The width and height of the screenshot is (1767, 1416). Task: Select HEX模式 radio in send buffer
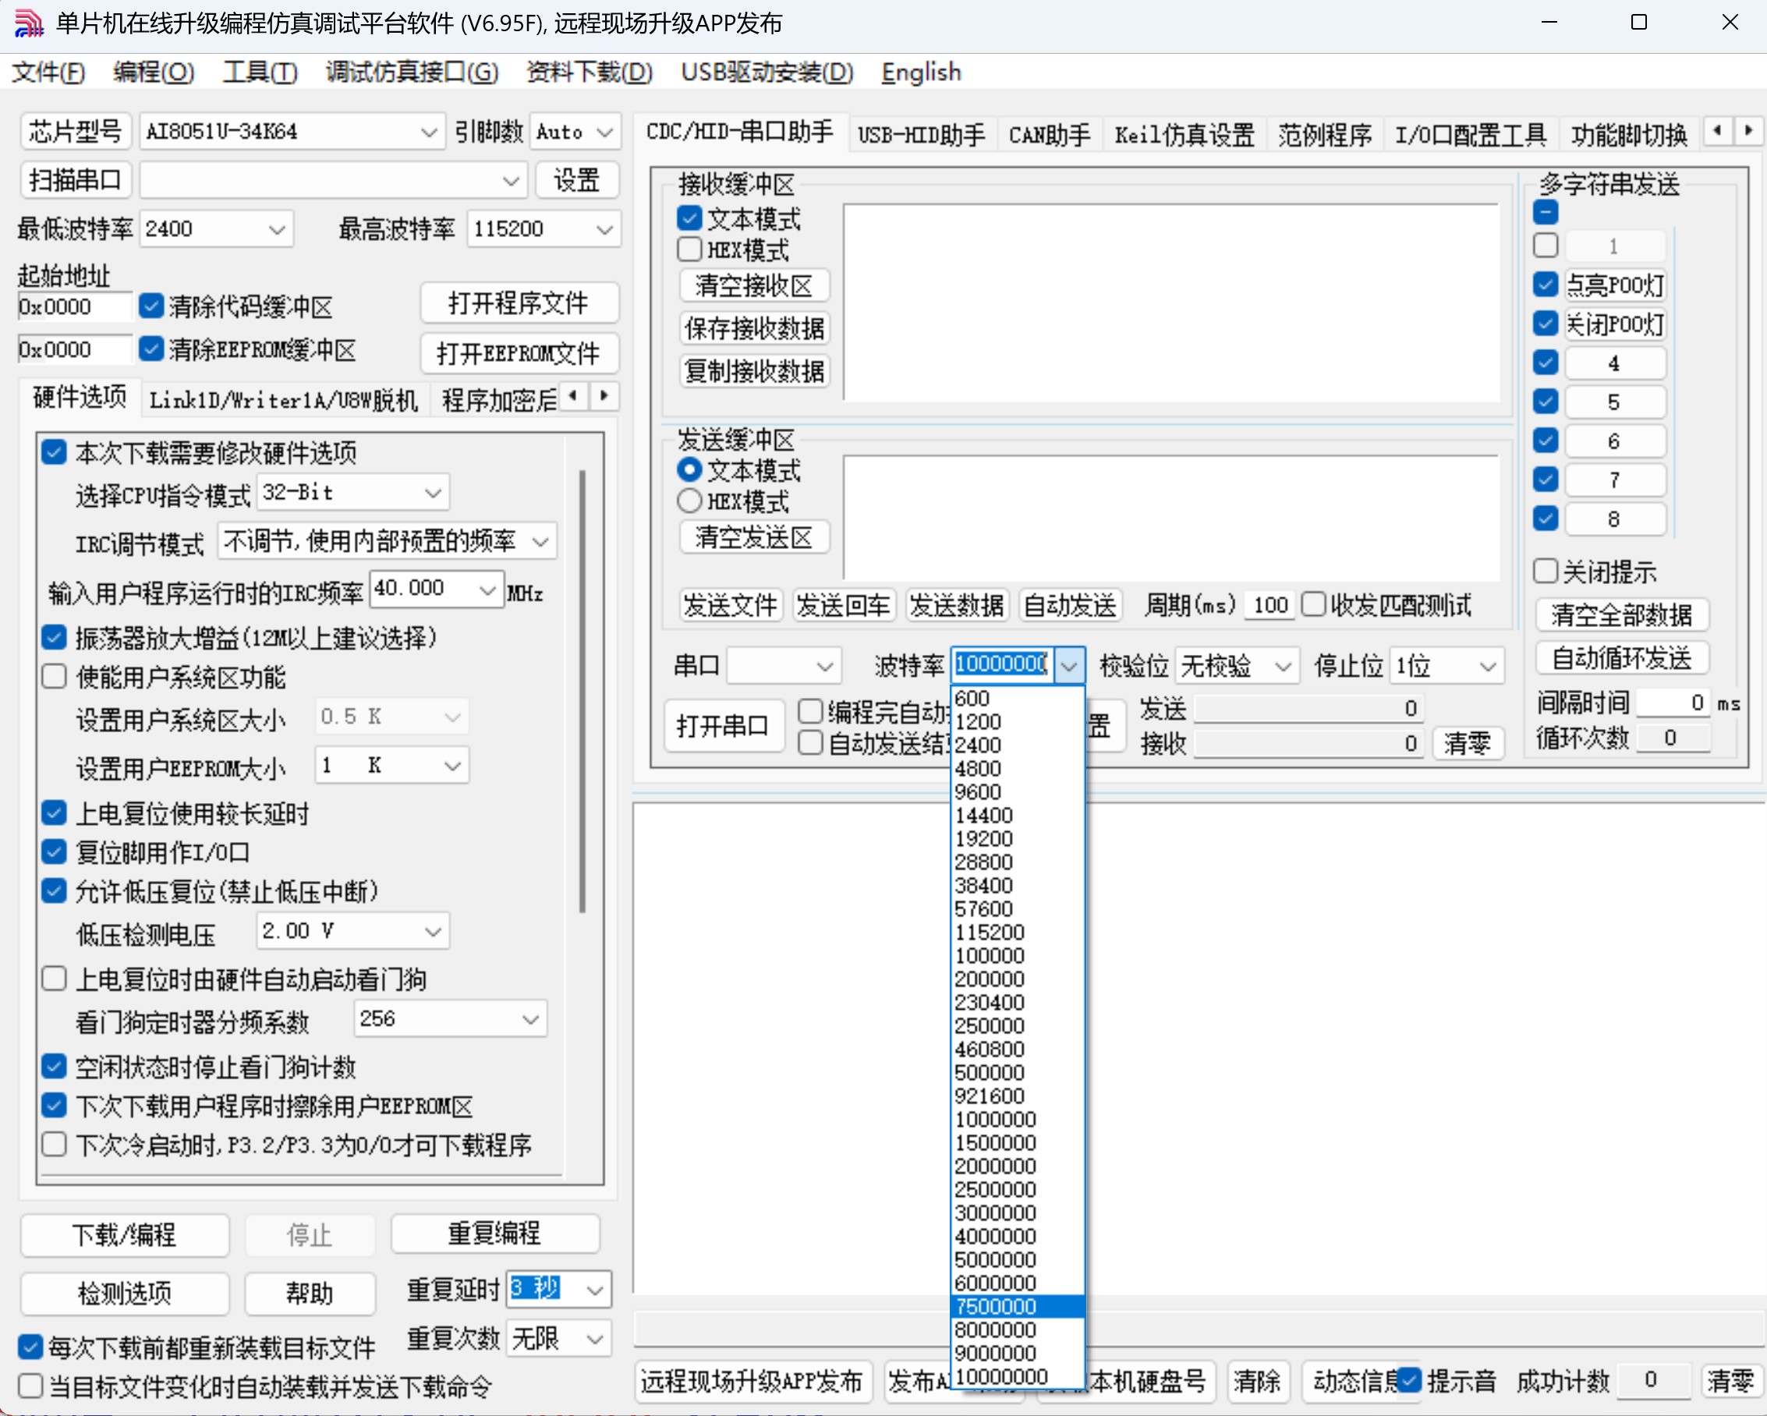(689, 501)
